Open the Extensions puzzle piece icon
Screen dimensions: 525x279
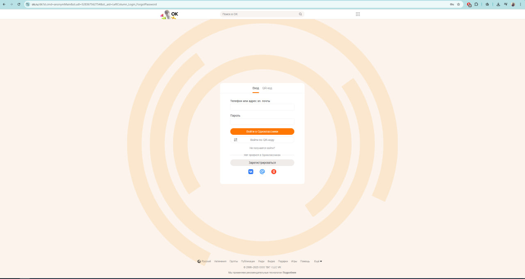tap(476, 4)
